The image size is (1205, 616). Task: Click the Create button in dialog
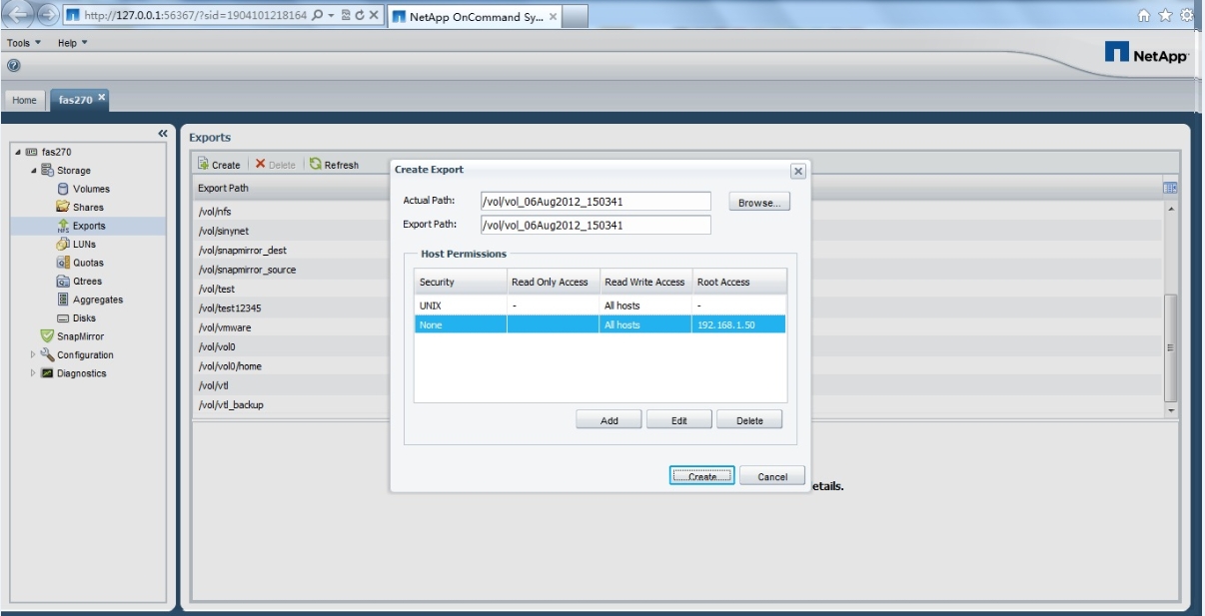702,476
